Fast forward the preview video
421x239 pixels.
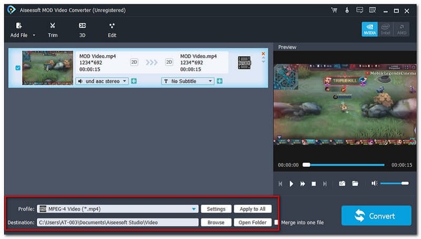[303, 184]
